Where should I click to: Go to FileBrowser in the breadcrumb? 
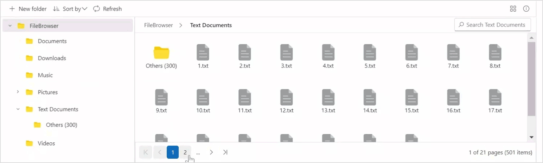tap(158, 25)
